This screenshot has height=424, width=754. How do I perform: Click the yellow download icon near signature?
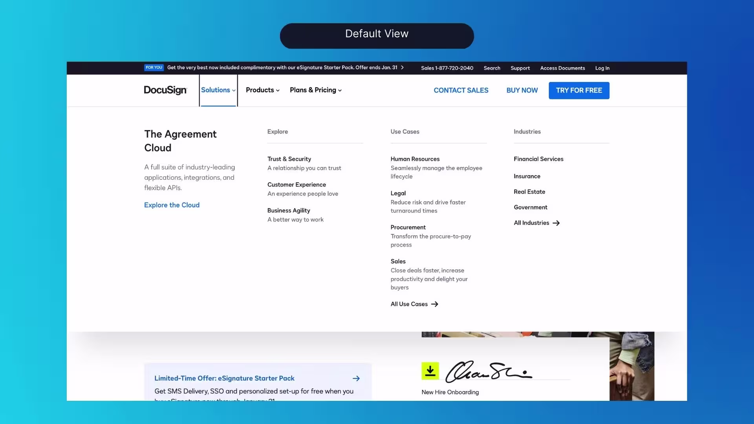tap(430, 371)
